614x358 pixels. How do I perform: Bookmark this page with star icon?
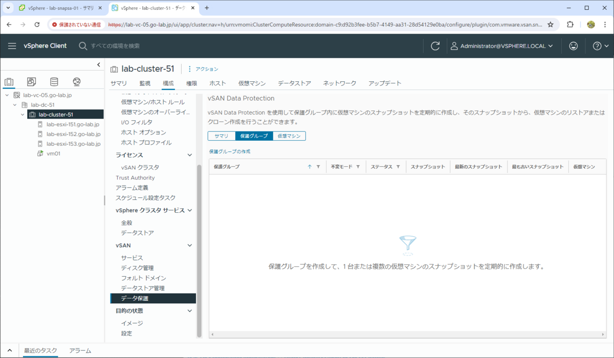click(551, 24)
